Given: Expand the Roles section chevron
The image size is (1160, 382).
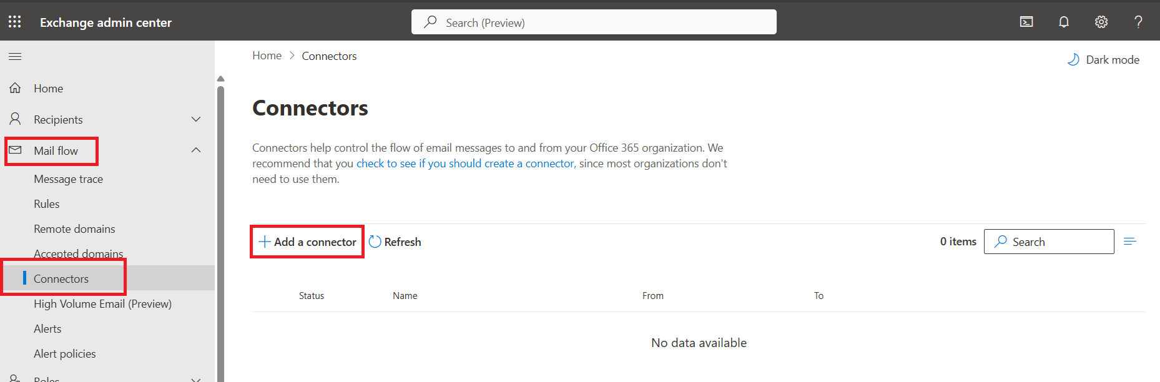Looking at the screenshot, I should (196, 379).
